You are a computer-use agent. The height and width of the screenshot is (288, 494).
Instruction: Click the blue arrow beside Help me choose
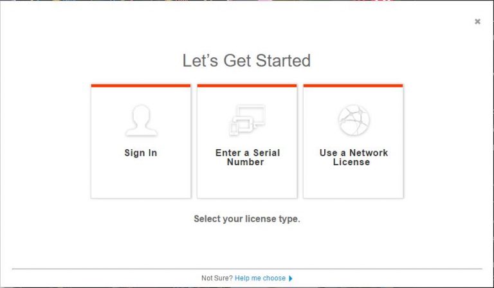[291, 278]
